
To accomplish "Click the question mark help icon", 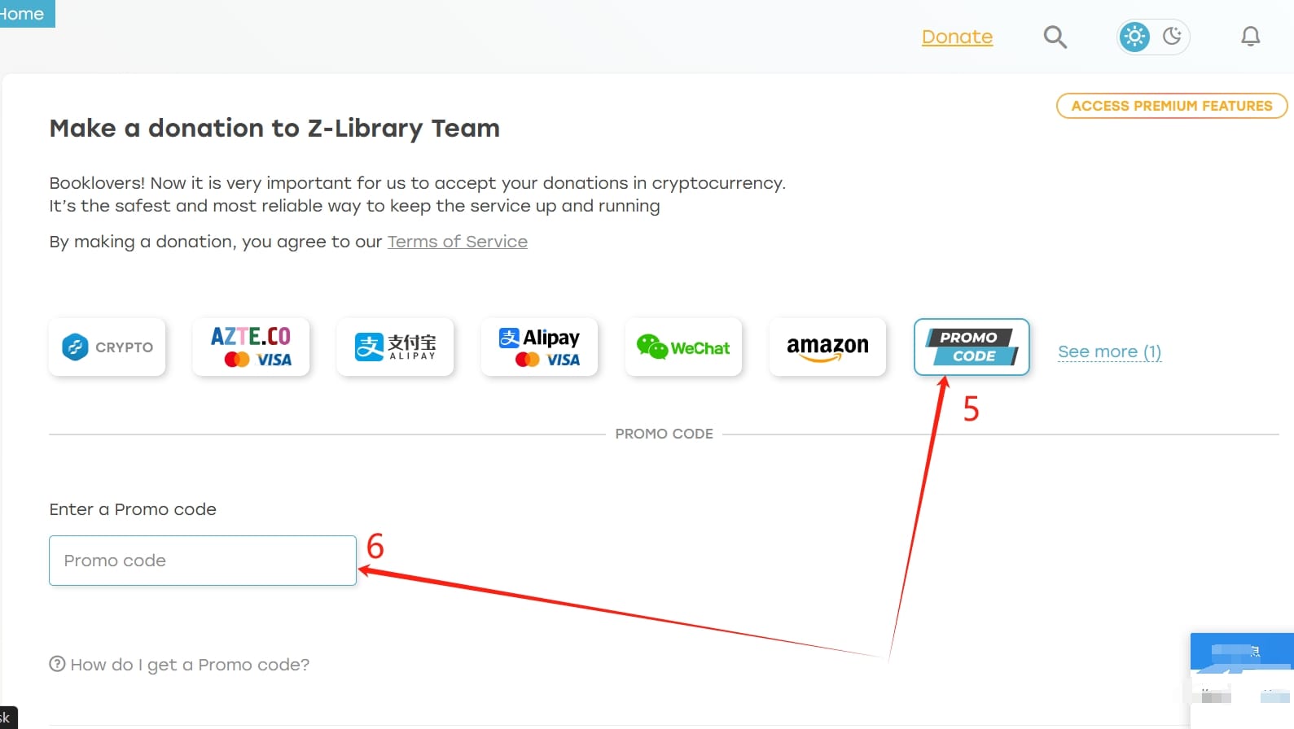I will (57, 664).
